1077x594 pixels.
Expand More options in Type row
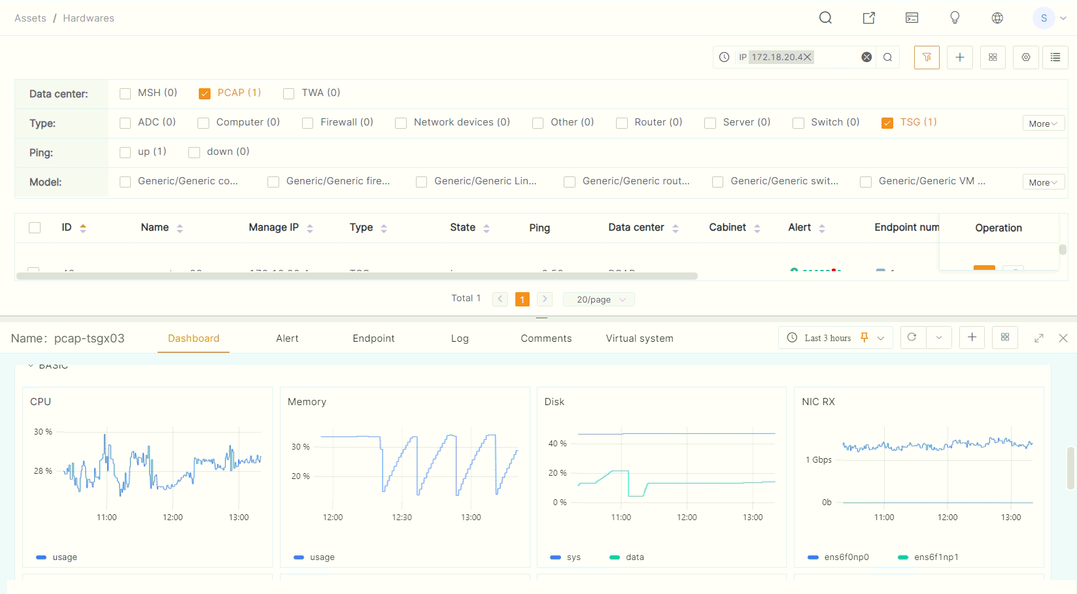pyautogui.click(x=1043, y=124)
